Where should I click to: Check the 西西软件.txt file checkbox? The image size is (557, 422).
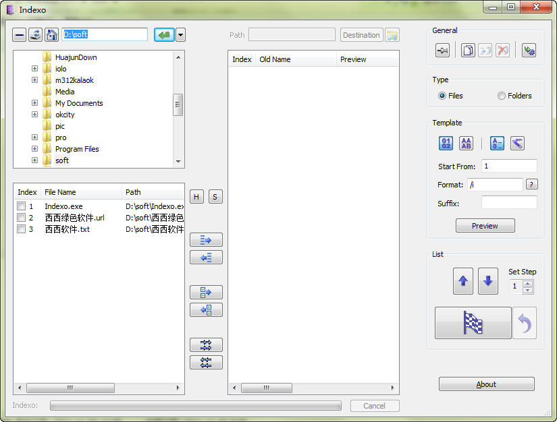22,229
